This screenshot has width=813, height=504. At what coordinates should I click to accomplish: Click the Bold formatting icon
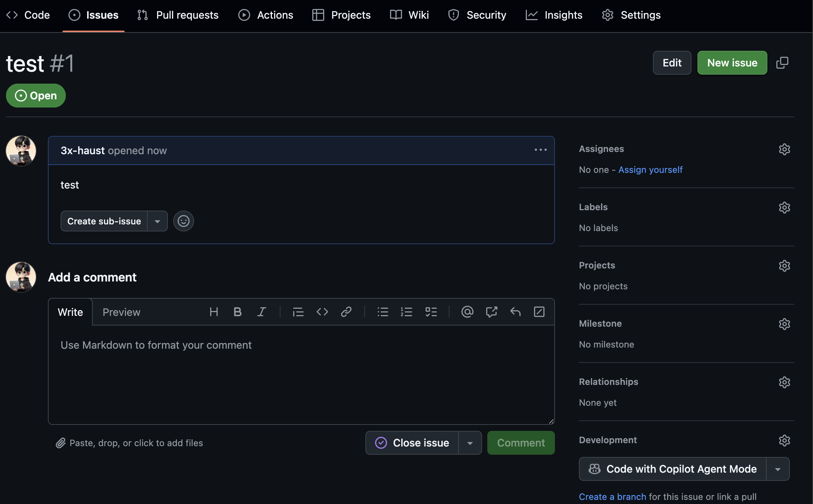[237, 312]
